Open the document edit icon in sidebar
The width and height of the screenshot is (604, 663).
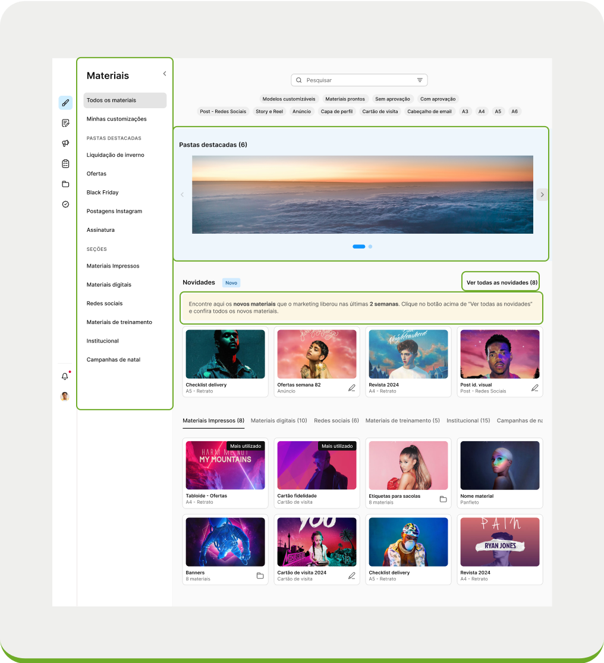[x=65, y=123]
